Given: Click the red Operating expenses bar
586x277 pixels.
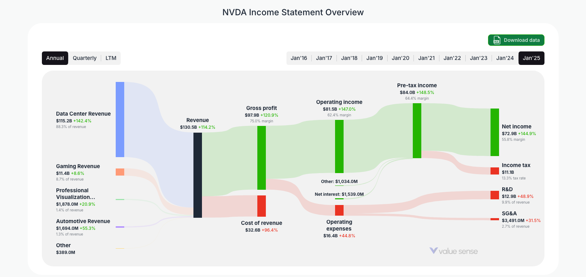Looking at the screenshot, I should 339,210.
